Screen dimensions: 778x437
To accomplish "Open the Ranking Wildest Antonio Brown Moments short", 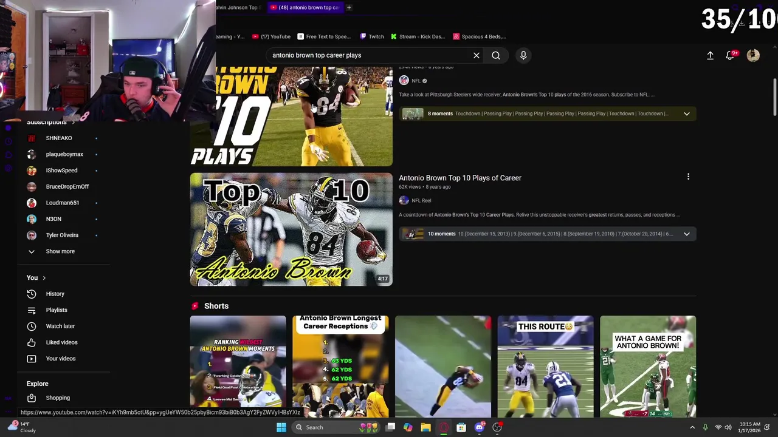I will click(x=238, y=366).
